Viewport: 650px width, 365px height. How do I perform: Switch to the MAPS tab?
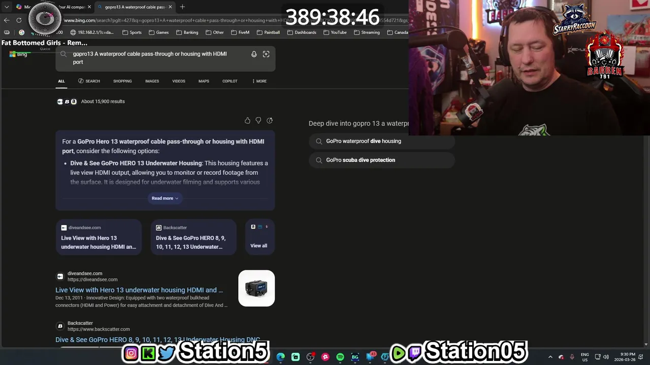(204, 81)
